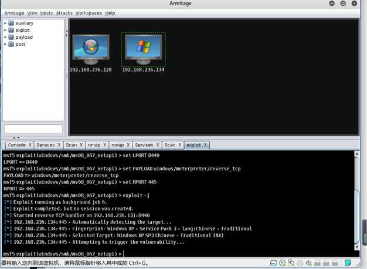The width and height of the screenshot is (367, 269).
Task: Minimize the Armitage window
Action: pos(332,4)
